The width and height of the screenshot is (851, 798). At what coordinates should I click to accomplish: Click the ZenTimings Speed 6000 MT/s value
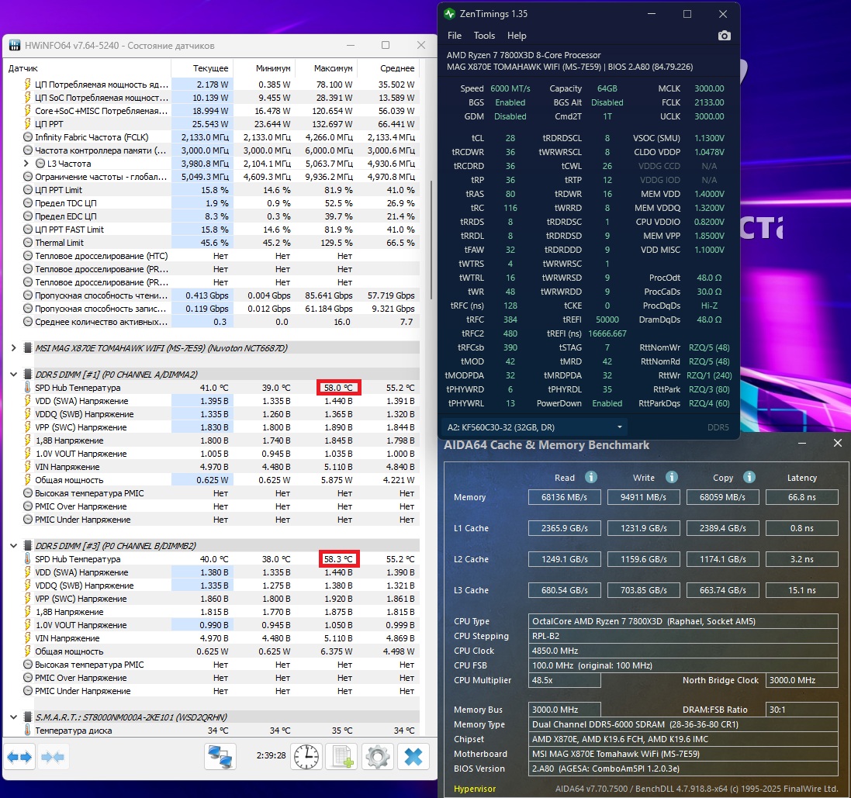[510, 88]
